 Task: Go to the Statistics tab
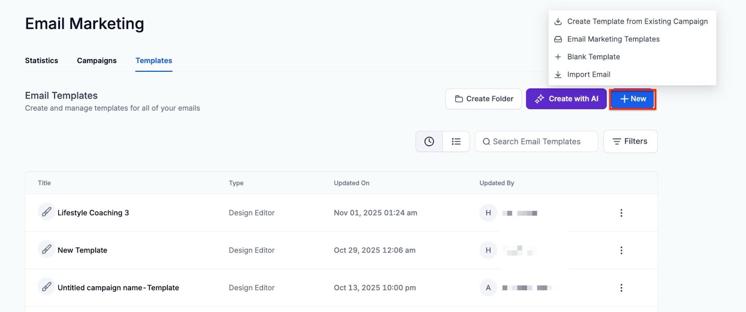click(x=41, y=61)
